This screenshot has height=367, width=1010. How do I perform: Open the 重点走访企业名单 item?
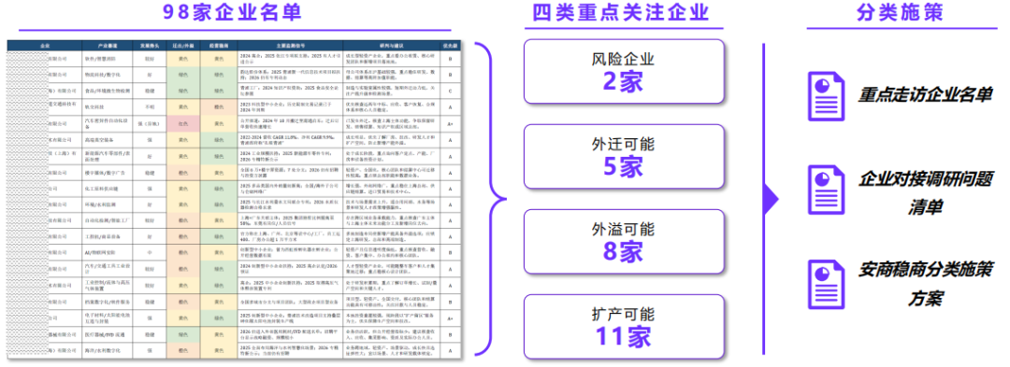pyautogui.click(x=924, y=94)
